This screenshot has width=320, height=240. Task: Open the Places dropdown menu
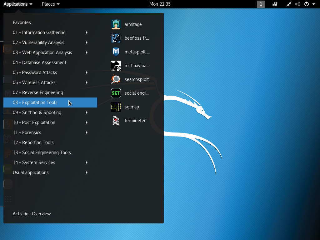click(x=51, y=4)
